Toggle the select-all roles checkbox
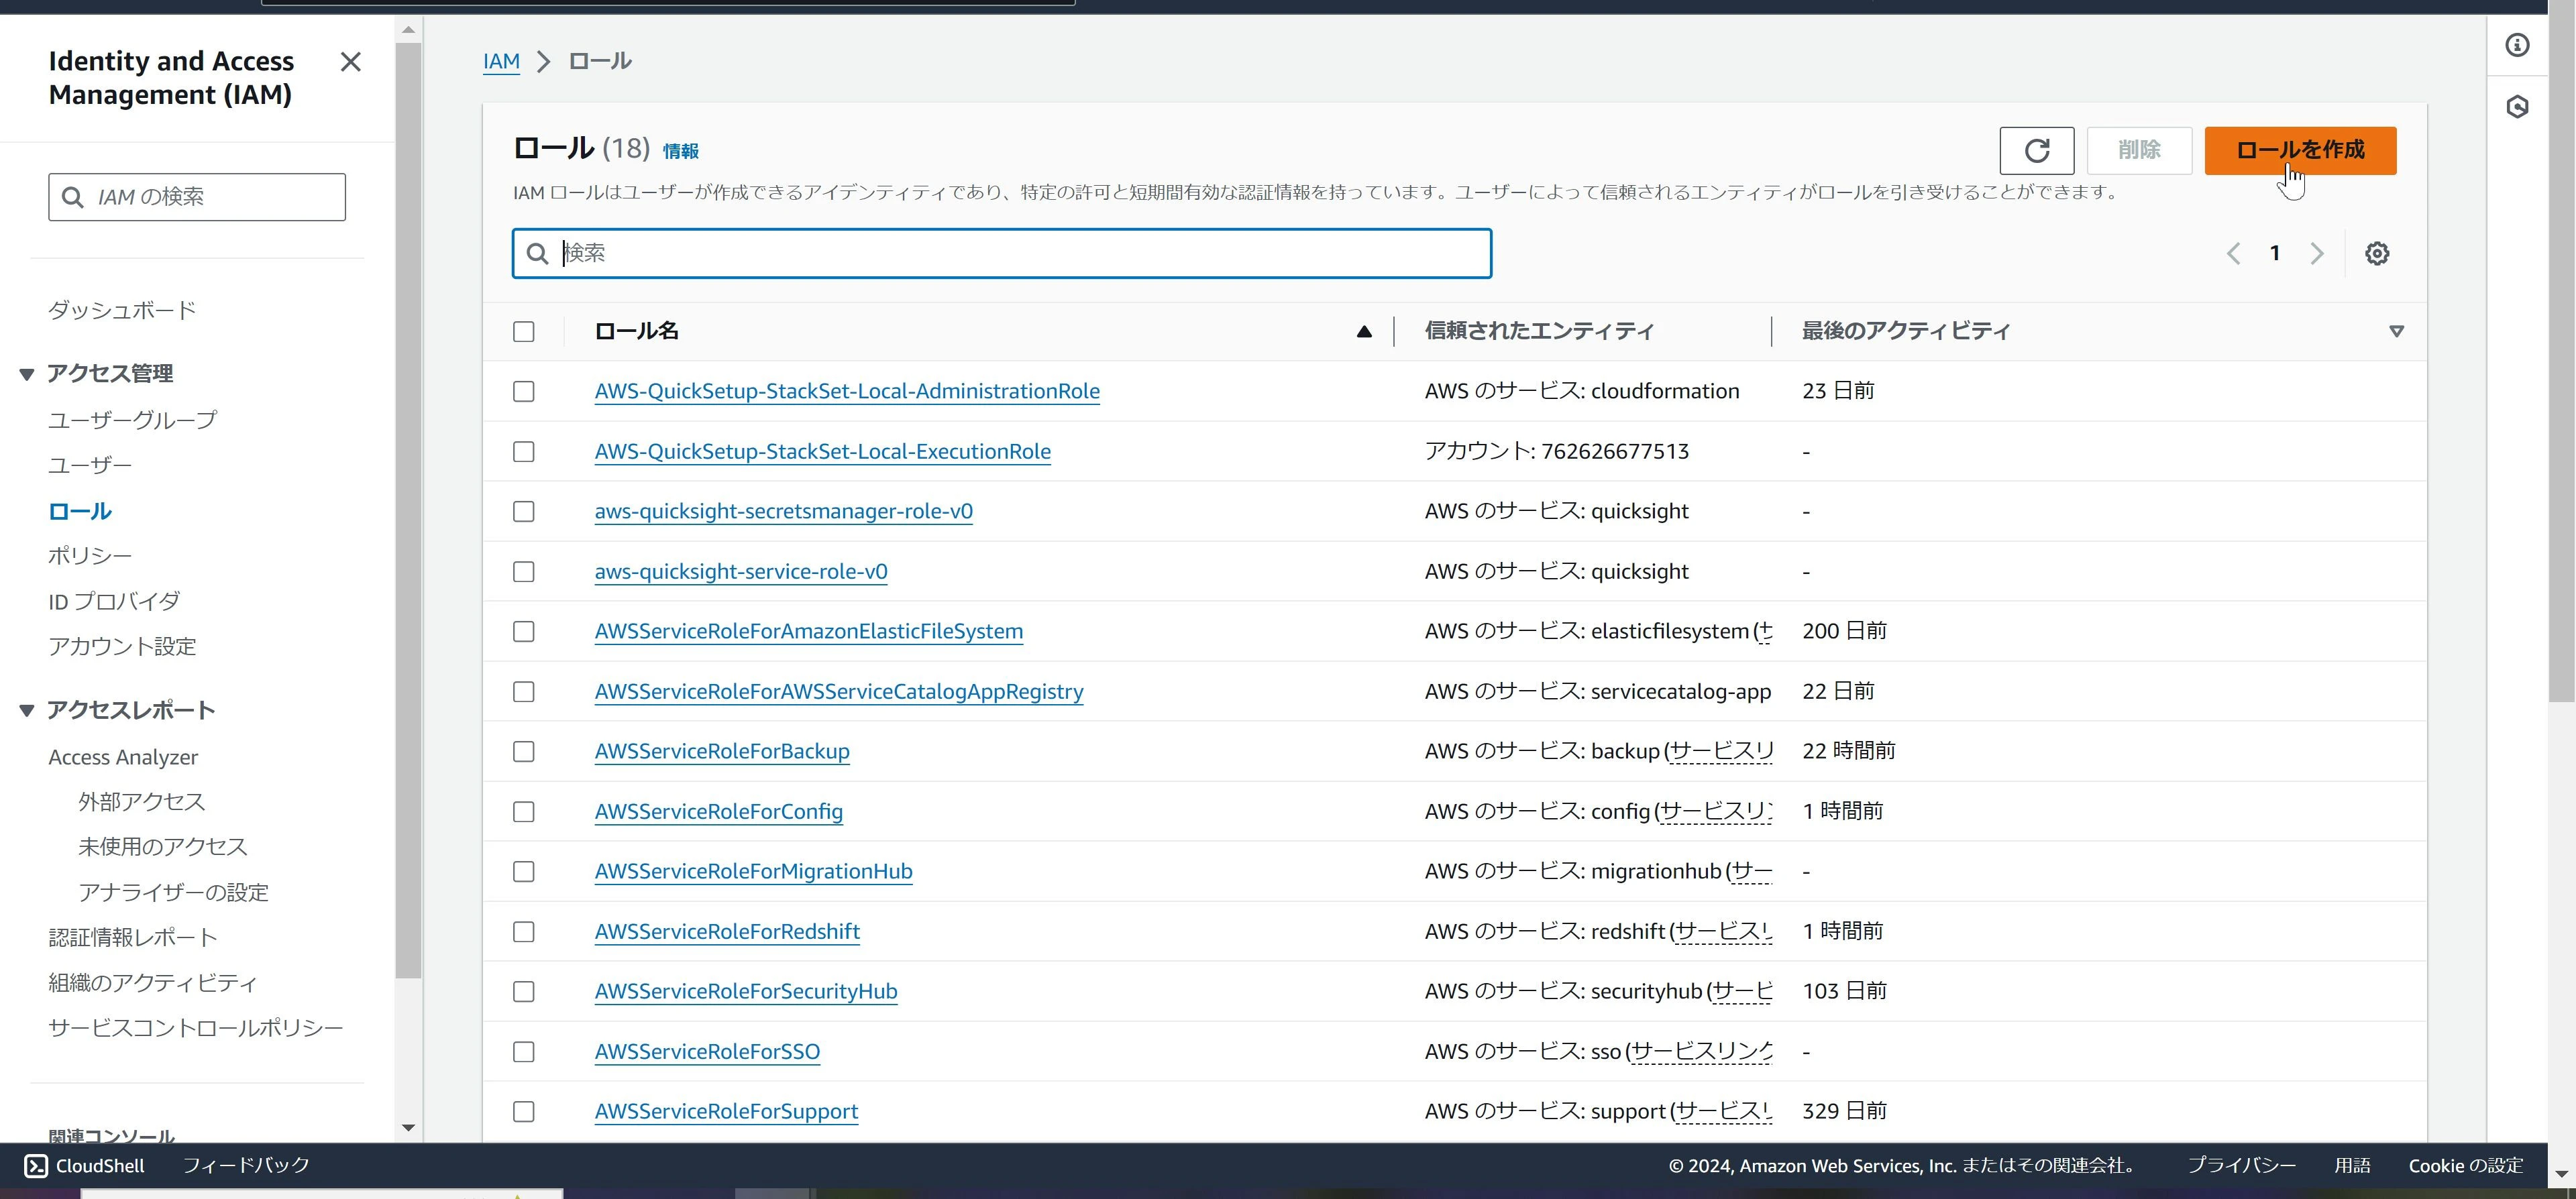The image size is (2576, 1199). pyautogui.click(x=524, y=331)
